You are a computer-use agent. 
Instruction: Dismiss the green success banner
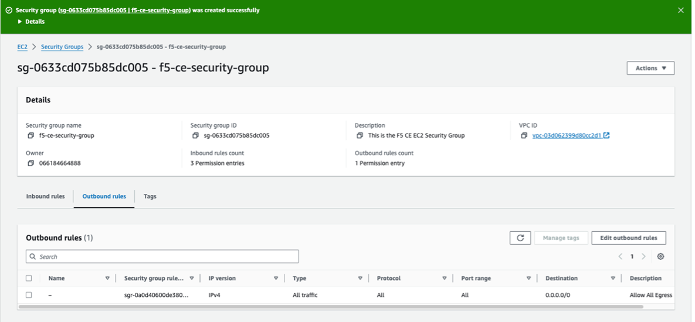(681, 10)
